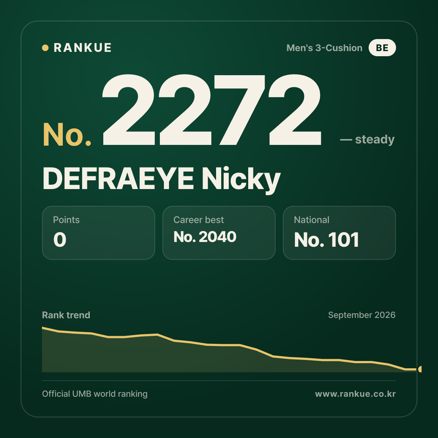Click the National label
The image size is (438, 438).
311,220
